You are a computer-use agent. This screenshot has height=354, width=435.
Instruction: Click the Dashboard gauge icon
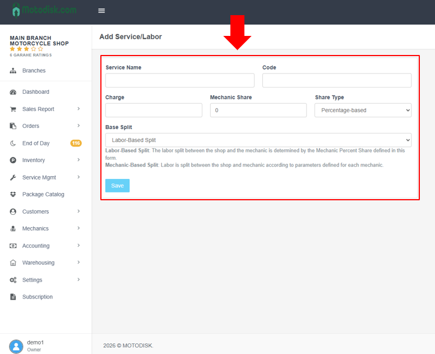(x=13, y=92)
